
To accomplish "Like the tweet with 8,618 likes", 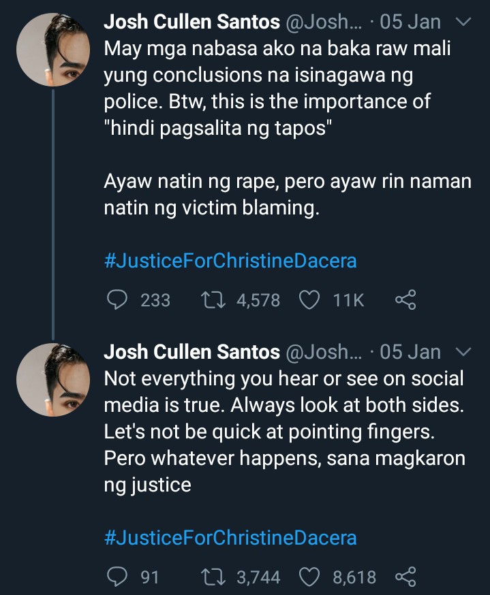I will pos(310,578).
